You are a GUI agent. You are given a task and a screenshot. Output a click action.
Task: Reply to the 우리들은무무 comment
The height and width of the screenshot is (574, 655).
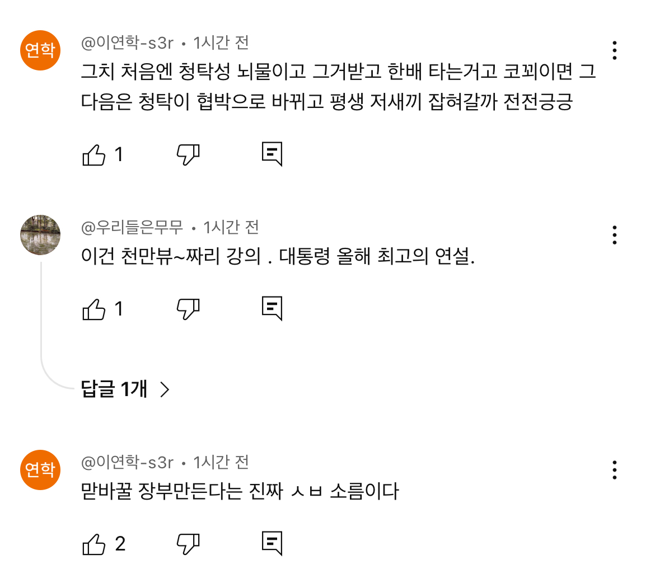pyautogui.click(x=272, y=308)
